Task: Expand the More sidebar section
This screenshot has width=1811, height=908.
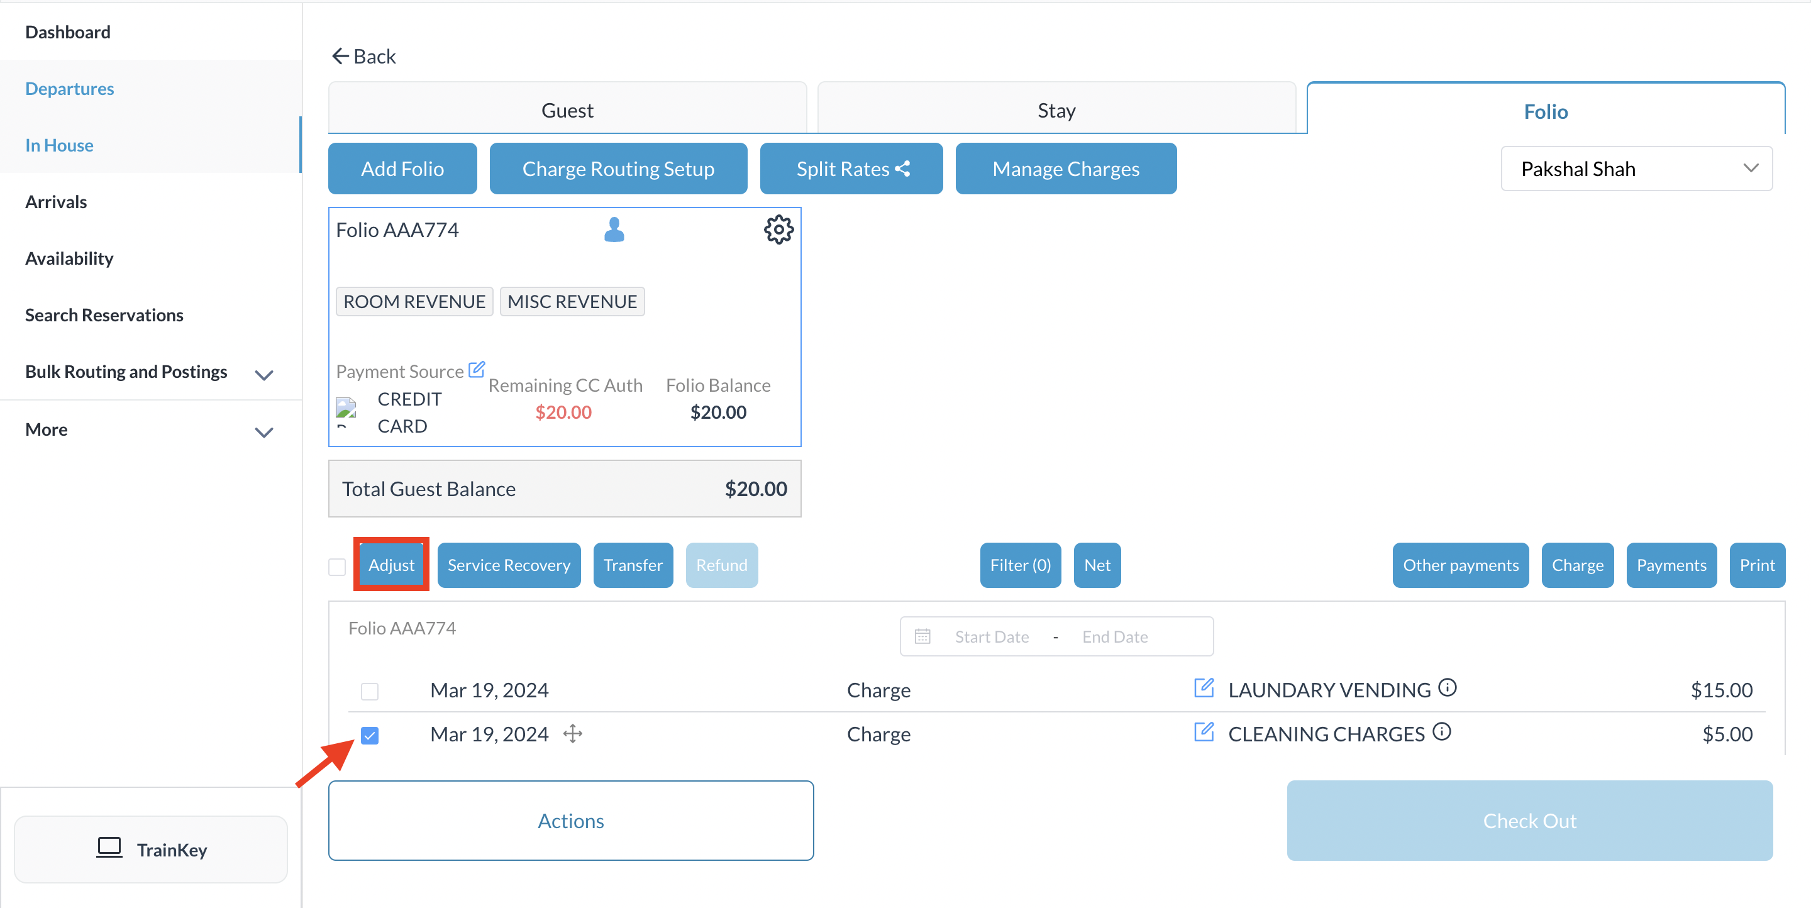Action: click(x=263, y=432)
